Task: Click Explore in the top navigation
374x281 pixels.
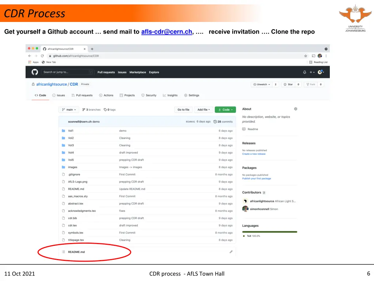Action: [x=154, y=72]
